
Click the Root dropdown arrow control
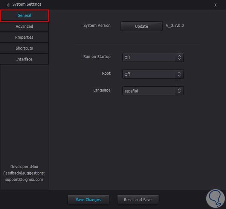[x=179, y=74]
